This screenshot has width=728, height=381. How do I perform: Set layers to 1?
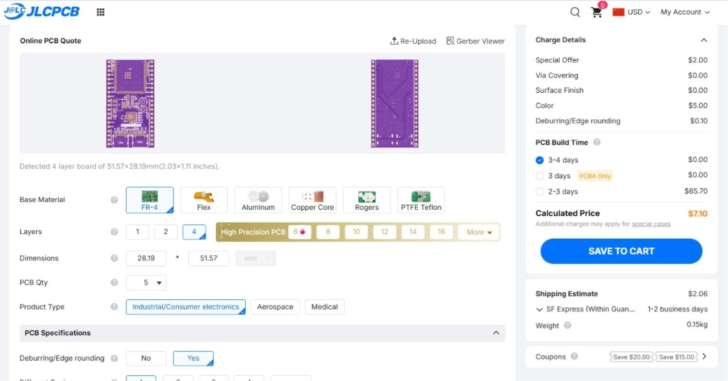tap(137, 232)
